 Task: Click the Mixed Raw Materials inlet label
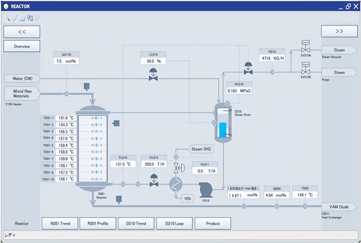(x=22, y=94)
